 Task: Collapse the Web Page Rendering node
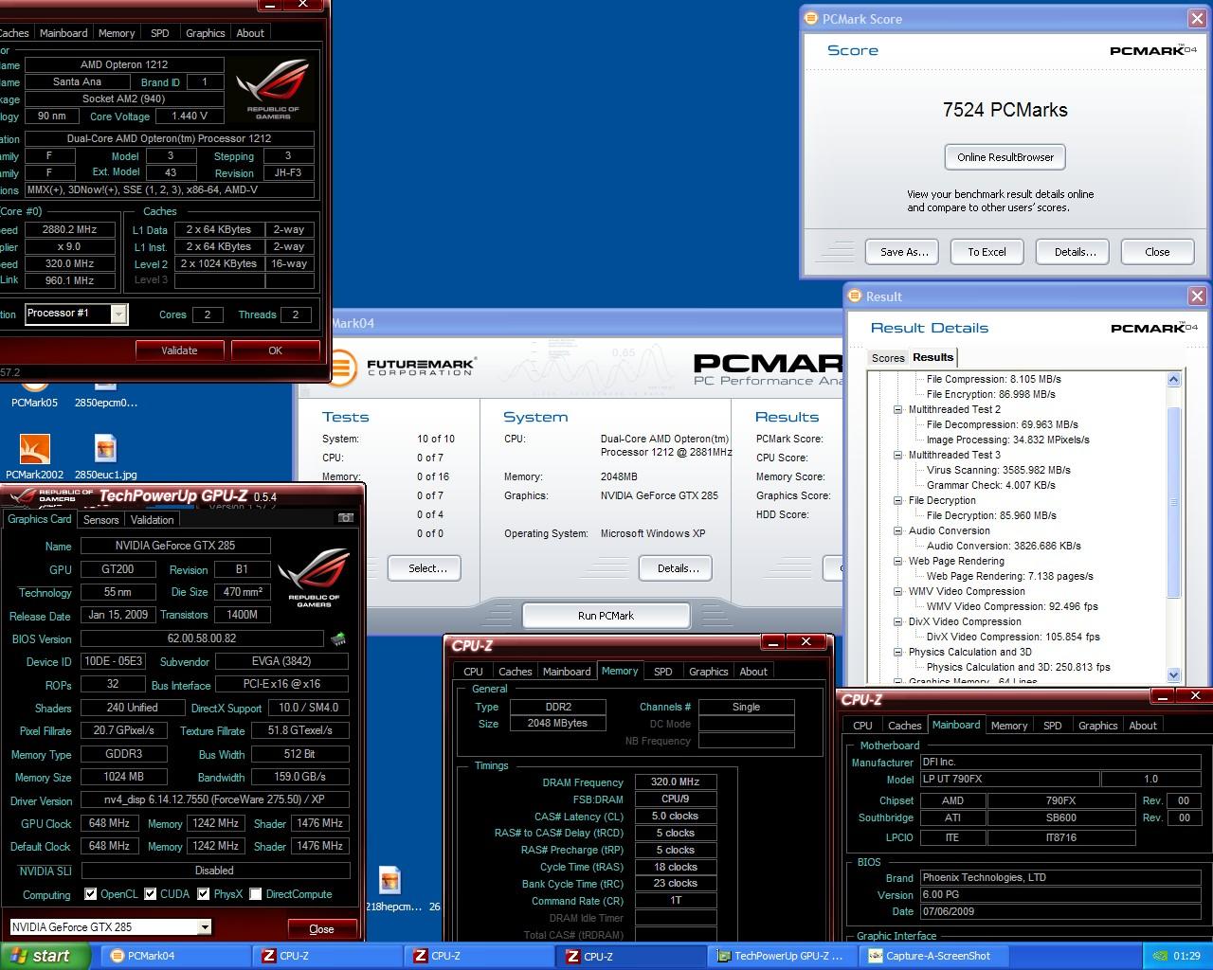pos(897,561)
